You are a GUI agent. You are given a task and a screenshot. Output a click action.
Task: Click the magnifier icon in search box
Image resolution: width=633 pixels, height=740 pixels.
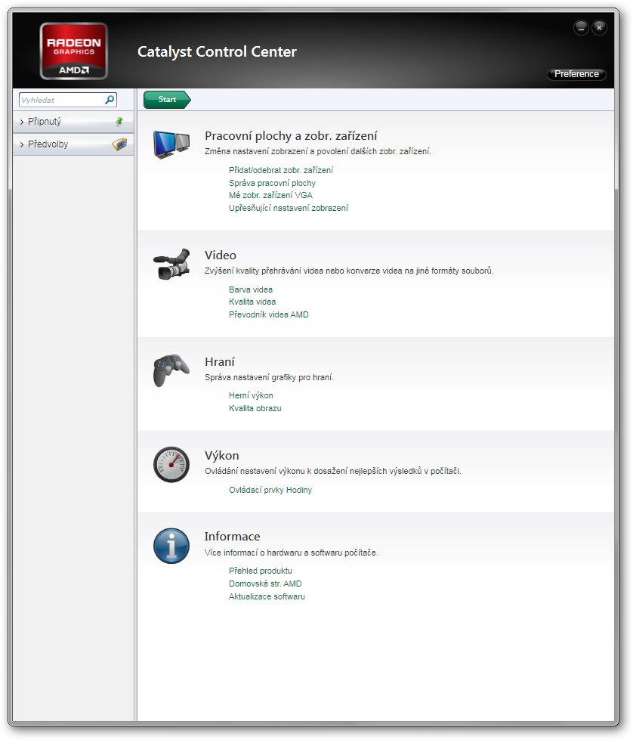(x=110, y=100)
